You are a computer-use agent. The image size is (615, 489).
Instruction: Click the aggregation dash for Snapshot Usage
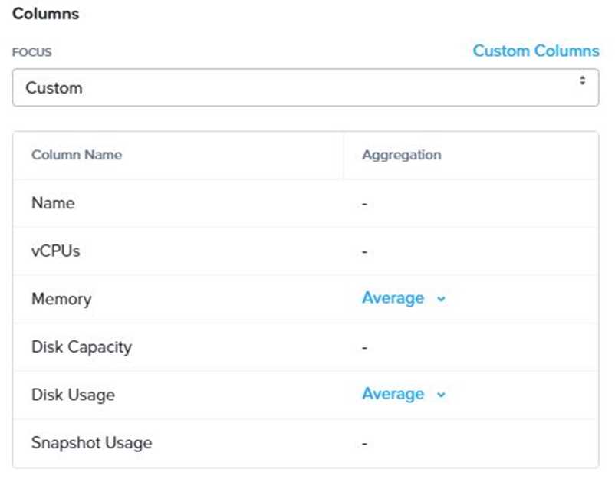pyautogui.click(x=365, y=444)
